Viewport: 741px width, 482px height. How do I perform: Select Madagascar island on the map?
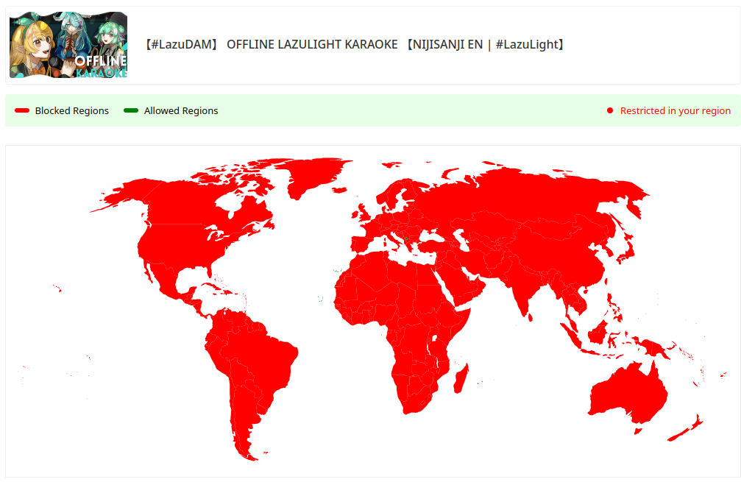pyautogui.click(x=461, y=380)
